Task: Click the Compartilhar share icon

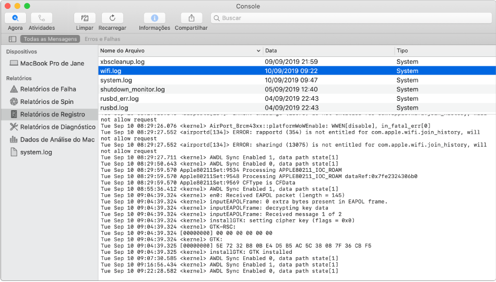Action: click(x=191, y=18)
